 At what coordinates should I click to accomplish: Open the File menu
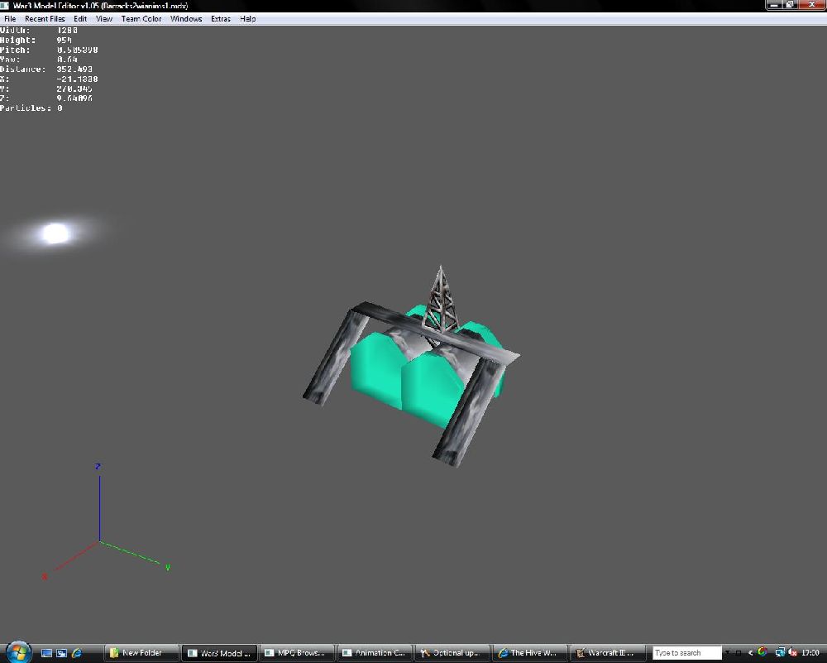(x=10, y=18)
